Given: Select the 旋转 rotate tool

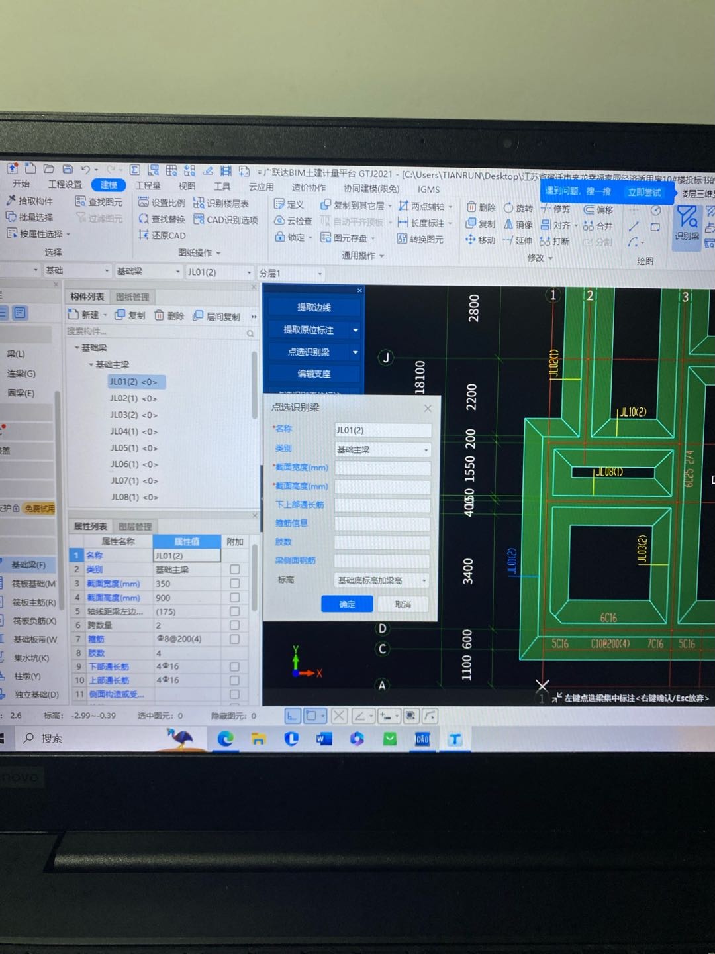Looking at the screenshot, I should pos(518,208).
